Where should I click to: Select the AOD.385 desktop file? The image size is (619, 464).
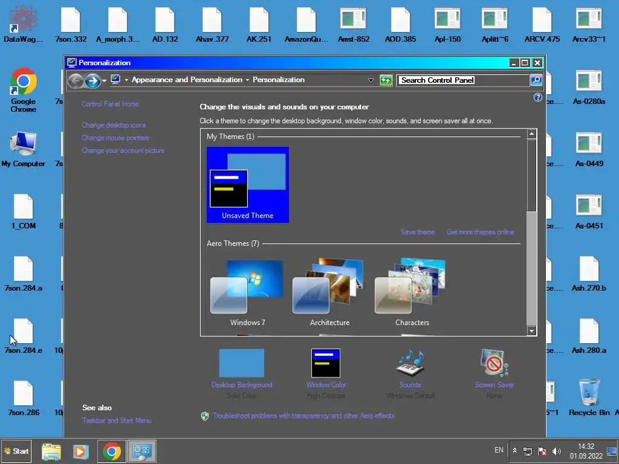pos(400,25)
